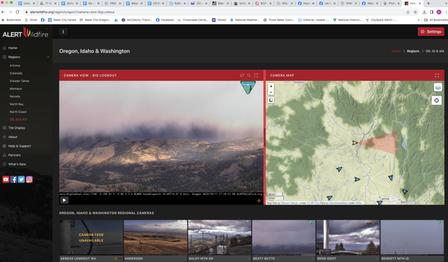Open the Chrome profile avatar

pos(439,12)
